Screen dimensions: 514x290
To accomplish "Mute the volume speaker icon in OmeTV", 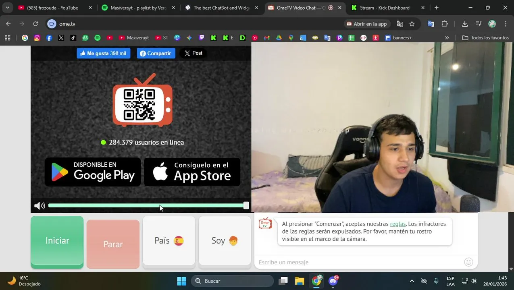I will click(40, 206).
